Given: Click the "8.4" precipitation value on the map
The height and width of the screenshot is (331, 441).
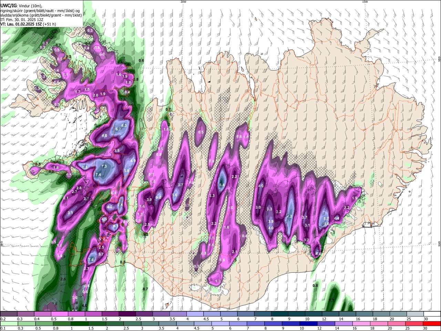Looking at the screenshot, I should tap(222, 185).
